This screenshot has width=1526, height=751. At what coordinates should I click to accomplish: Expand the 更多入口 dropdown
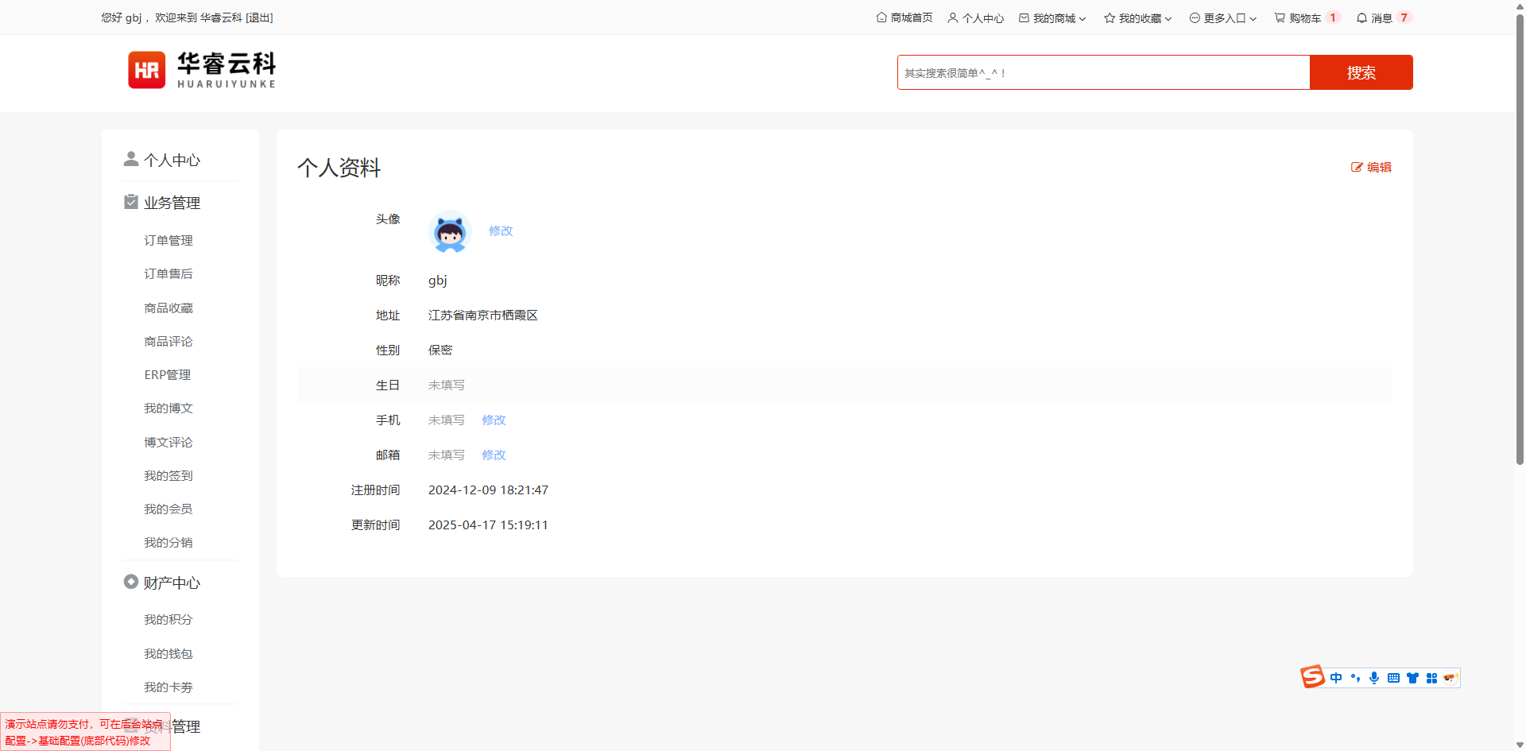(1223, 17)
